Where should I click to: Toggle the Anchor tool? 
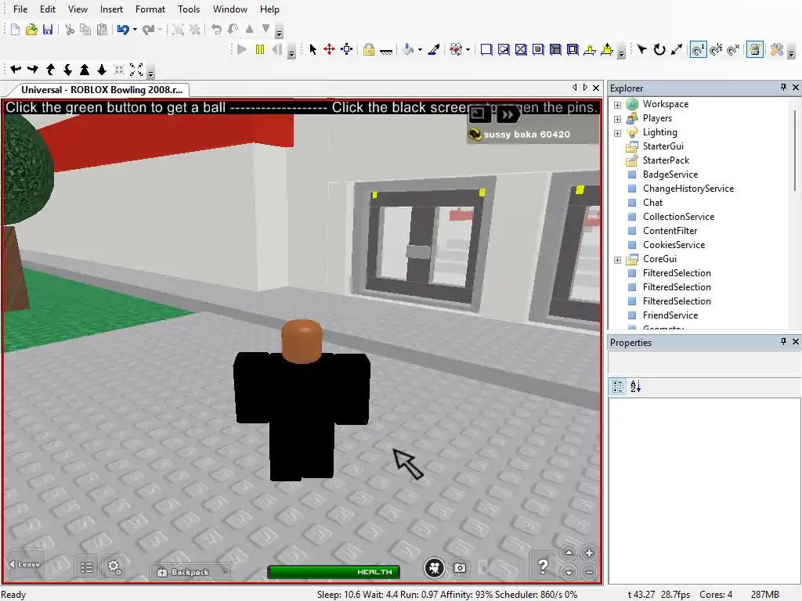tap(386, 50)
